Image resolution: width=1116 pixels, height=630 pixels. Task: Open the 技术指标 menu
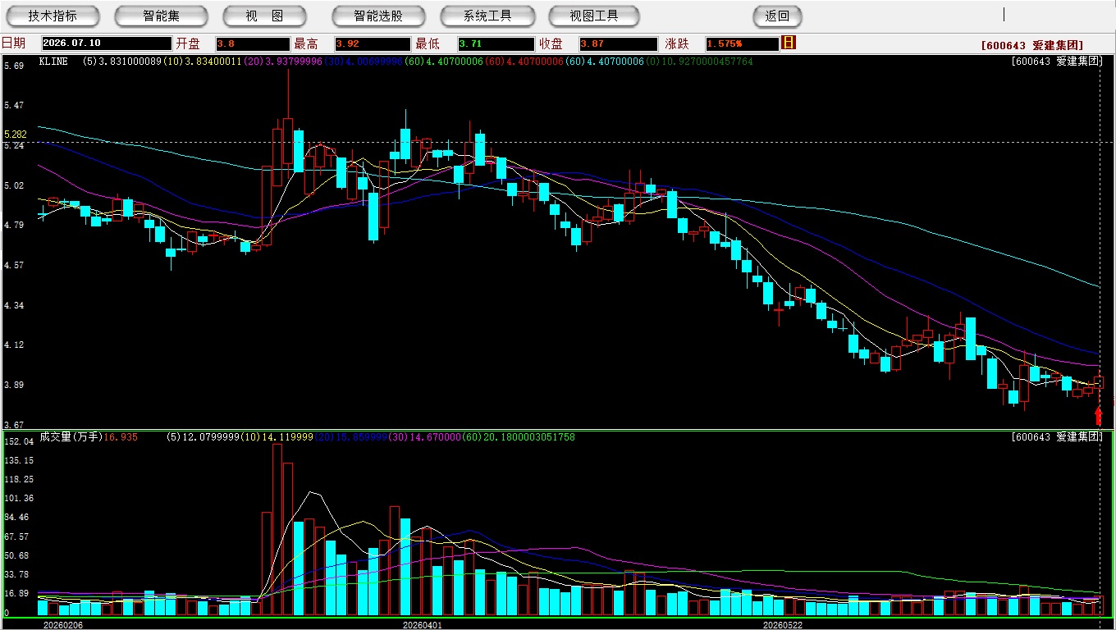(53, 16)
